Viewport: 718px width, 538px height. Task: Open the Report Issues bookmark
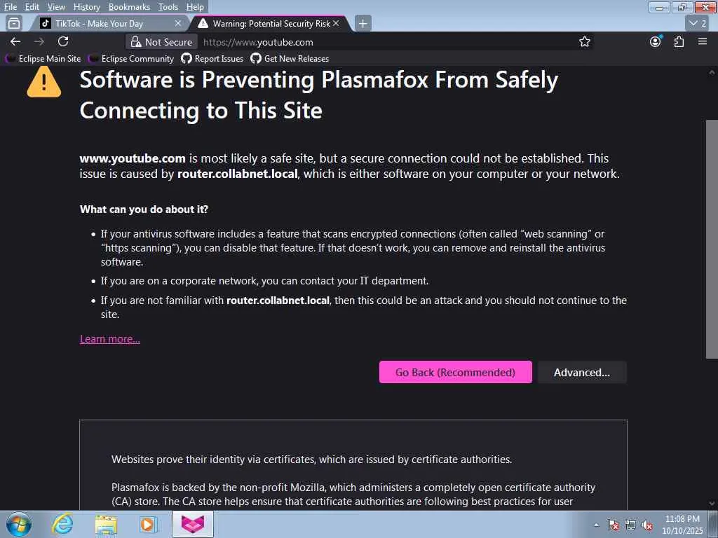pyautogui.click(x=212, y=59)
